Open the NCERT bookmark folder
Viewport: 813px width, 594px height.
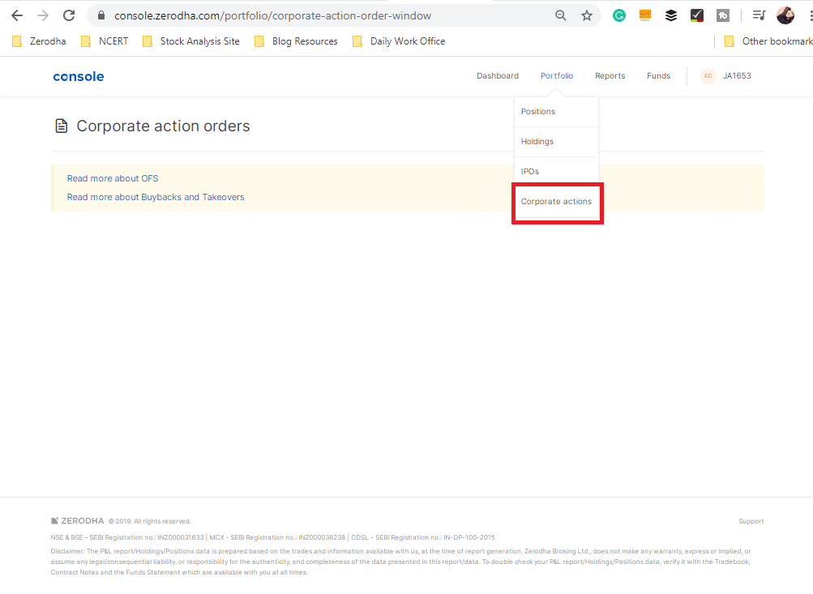[105, 41]
